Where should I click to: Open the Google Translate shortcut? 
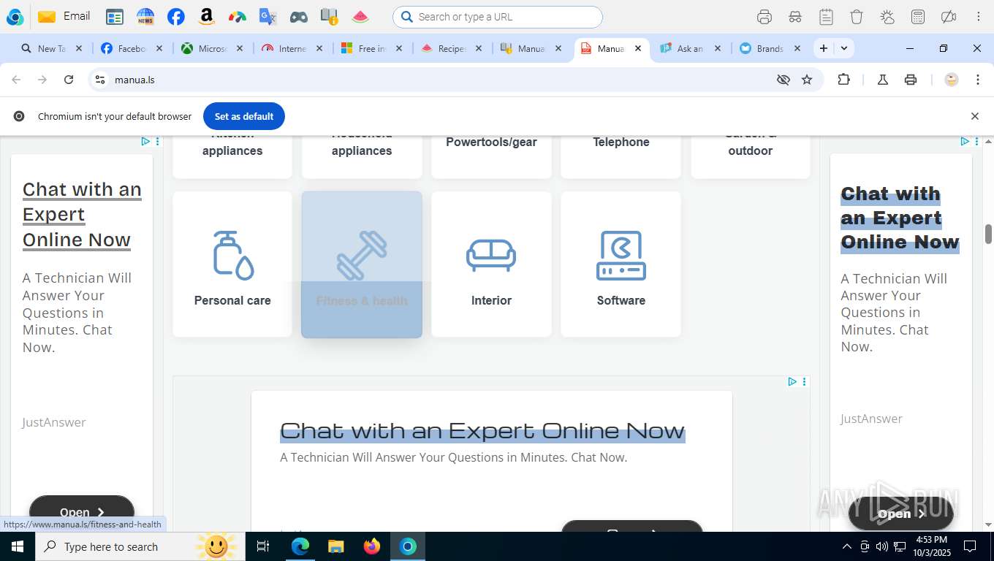click(x=268, y=17)
